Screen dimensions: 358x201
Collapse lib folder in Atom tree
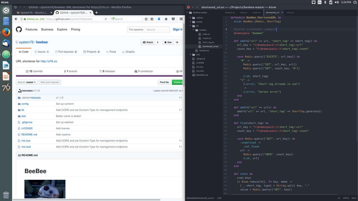[190, 26]
